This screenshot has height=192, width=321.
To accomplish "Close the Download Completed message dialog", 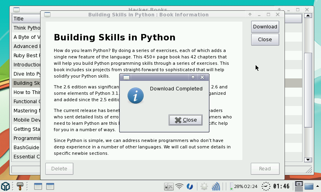I will tap(185, 120).
